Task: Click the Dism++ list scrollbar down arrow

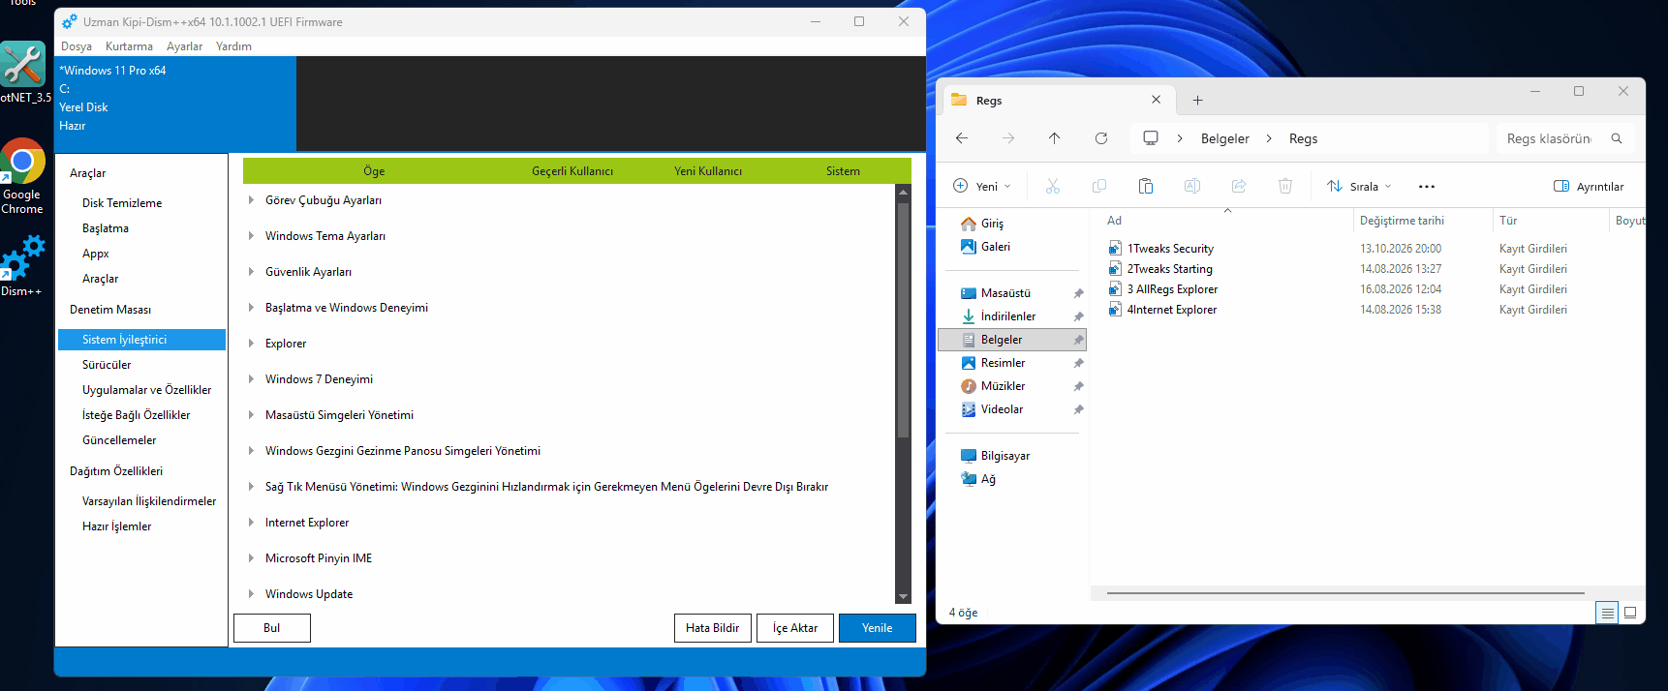Action: pyautogui.click(x=903, y=596)
